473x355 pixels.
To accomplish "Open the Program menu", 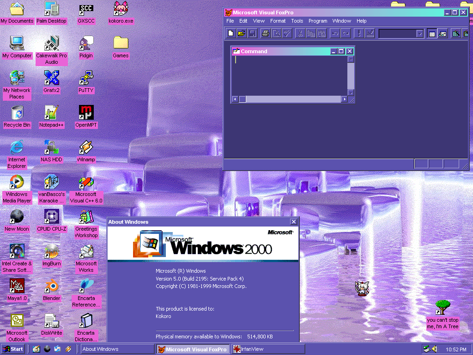I will (318, 21).
